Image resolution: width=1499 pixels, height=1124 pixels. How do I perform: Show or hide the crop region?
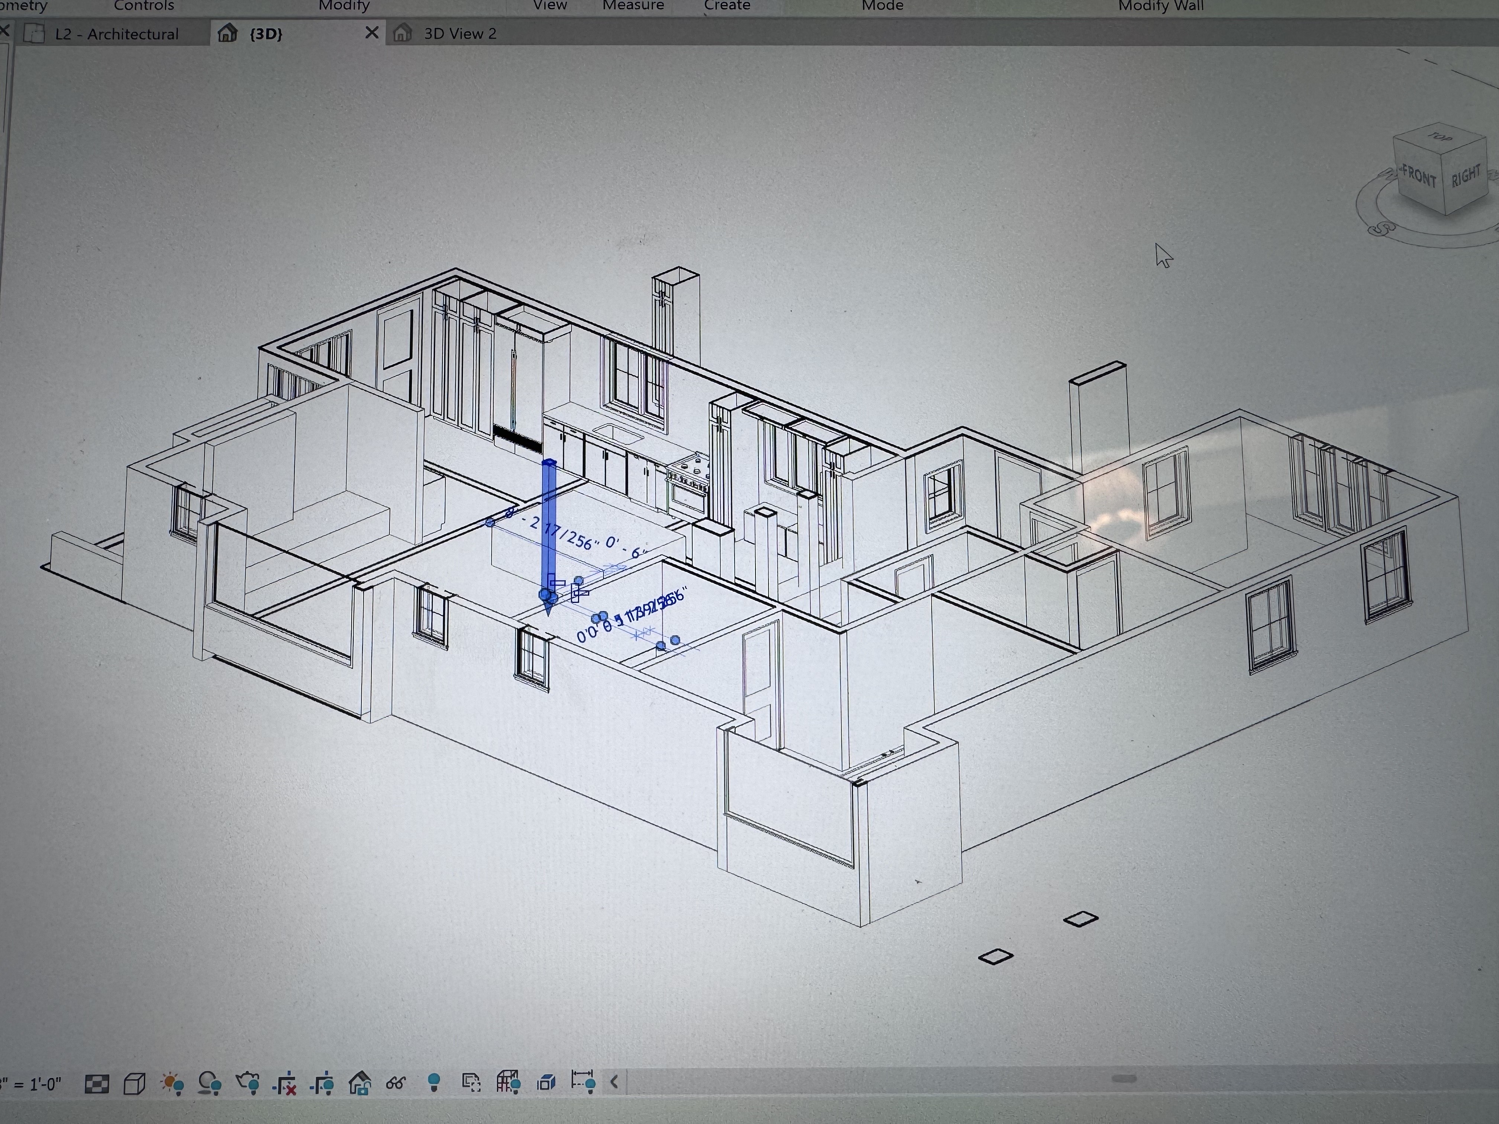322,1084
